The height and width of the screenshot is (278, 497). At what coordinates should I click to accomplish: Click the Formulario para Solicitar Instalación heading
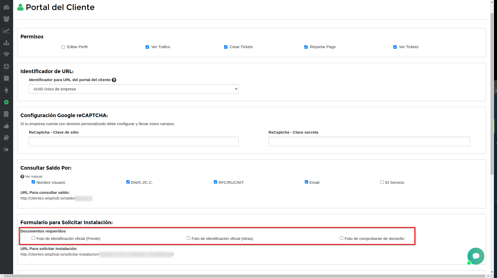click(67, 222)
